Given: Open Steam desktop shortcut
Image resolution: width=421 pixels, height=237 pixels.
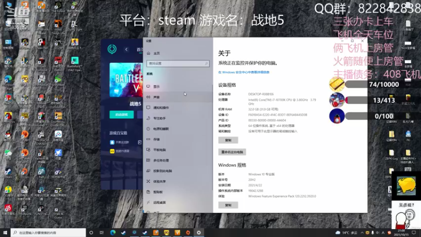Looking at the screenshot, I should click(8, 173).
